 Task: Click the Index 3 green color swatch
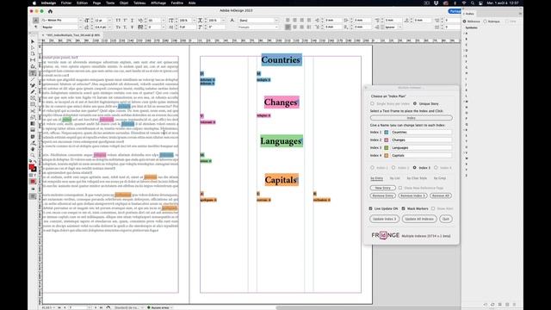(x=387, y=147)
